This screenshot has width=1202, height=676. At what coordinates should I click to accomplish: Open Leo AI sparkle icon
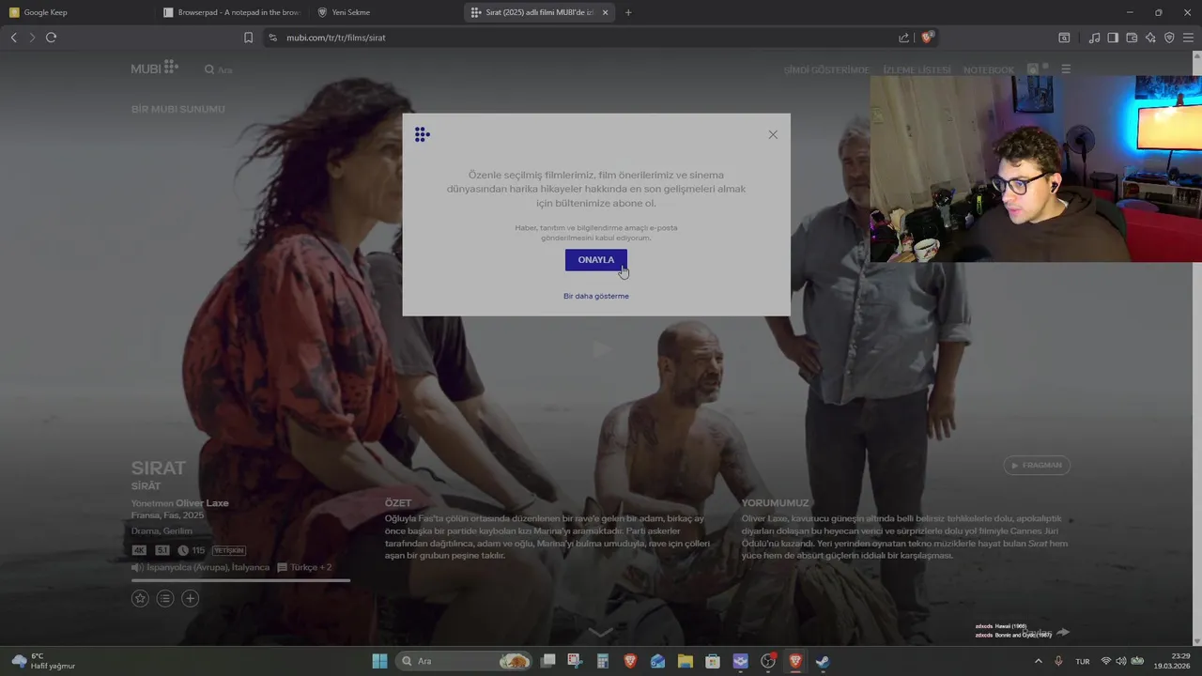coord(1150,38)
